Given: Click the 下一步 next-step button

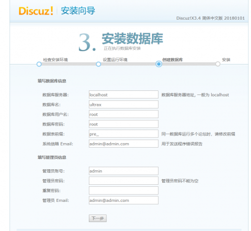Looking at the screenshot, I should (x=98, y=218).
